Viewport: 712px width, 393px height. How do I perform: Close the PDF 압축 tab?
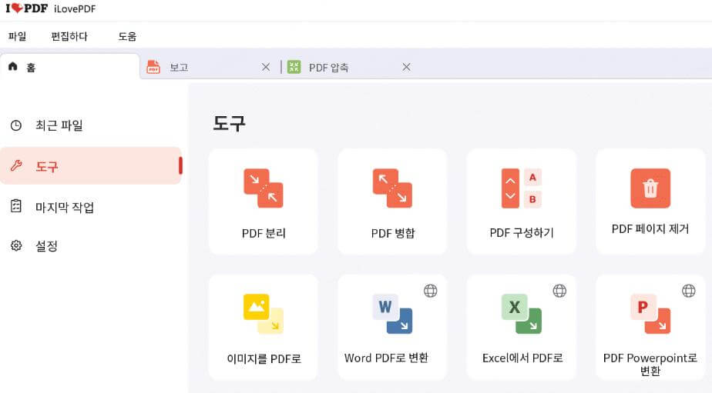(x=406, y=67)
